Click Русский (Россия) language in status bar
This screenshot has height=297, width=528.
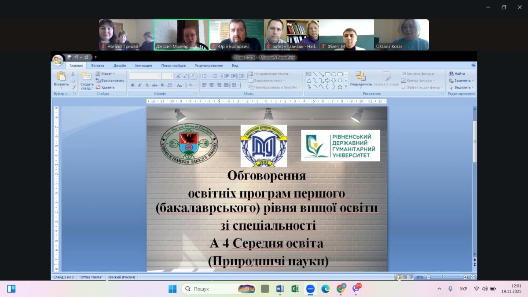(x=121, y=277)
